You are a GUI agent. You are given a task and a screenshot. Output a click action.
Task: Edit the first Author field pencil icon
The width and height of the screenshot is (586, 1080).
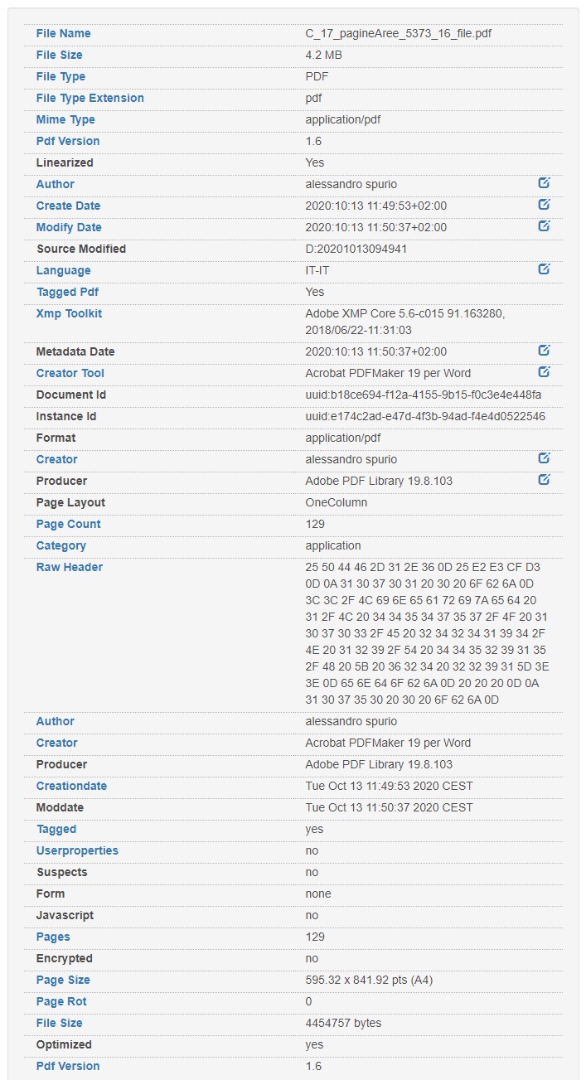544,183
